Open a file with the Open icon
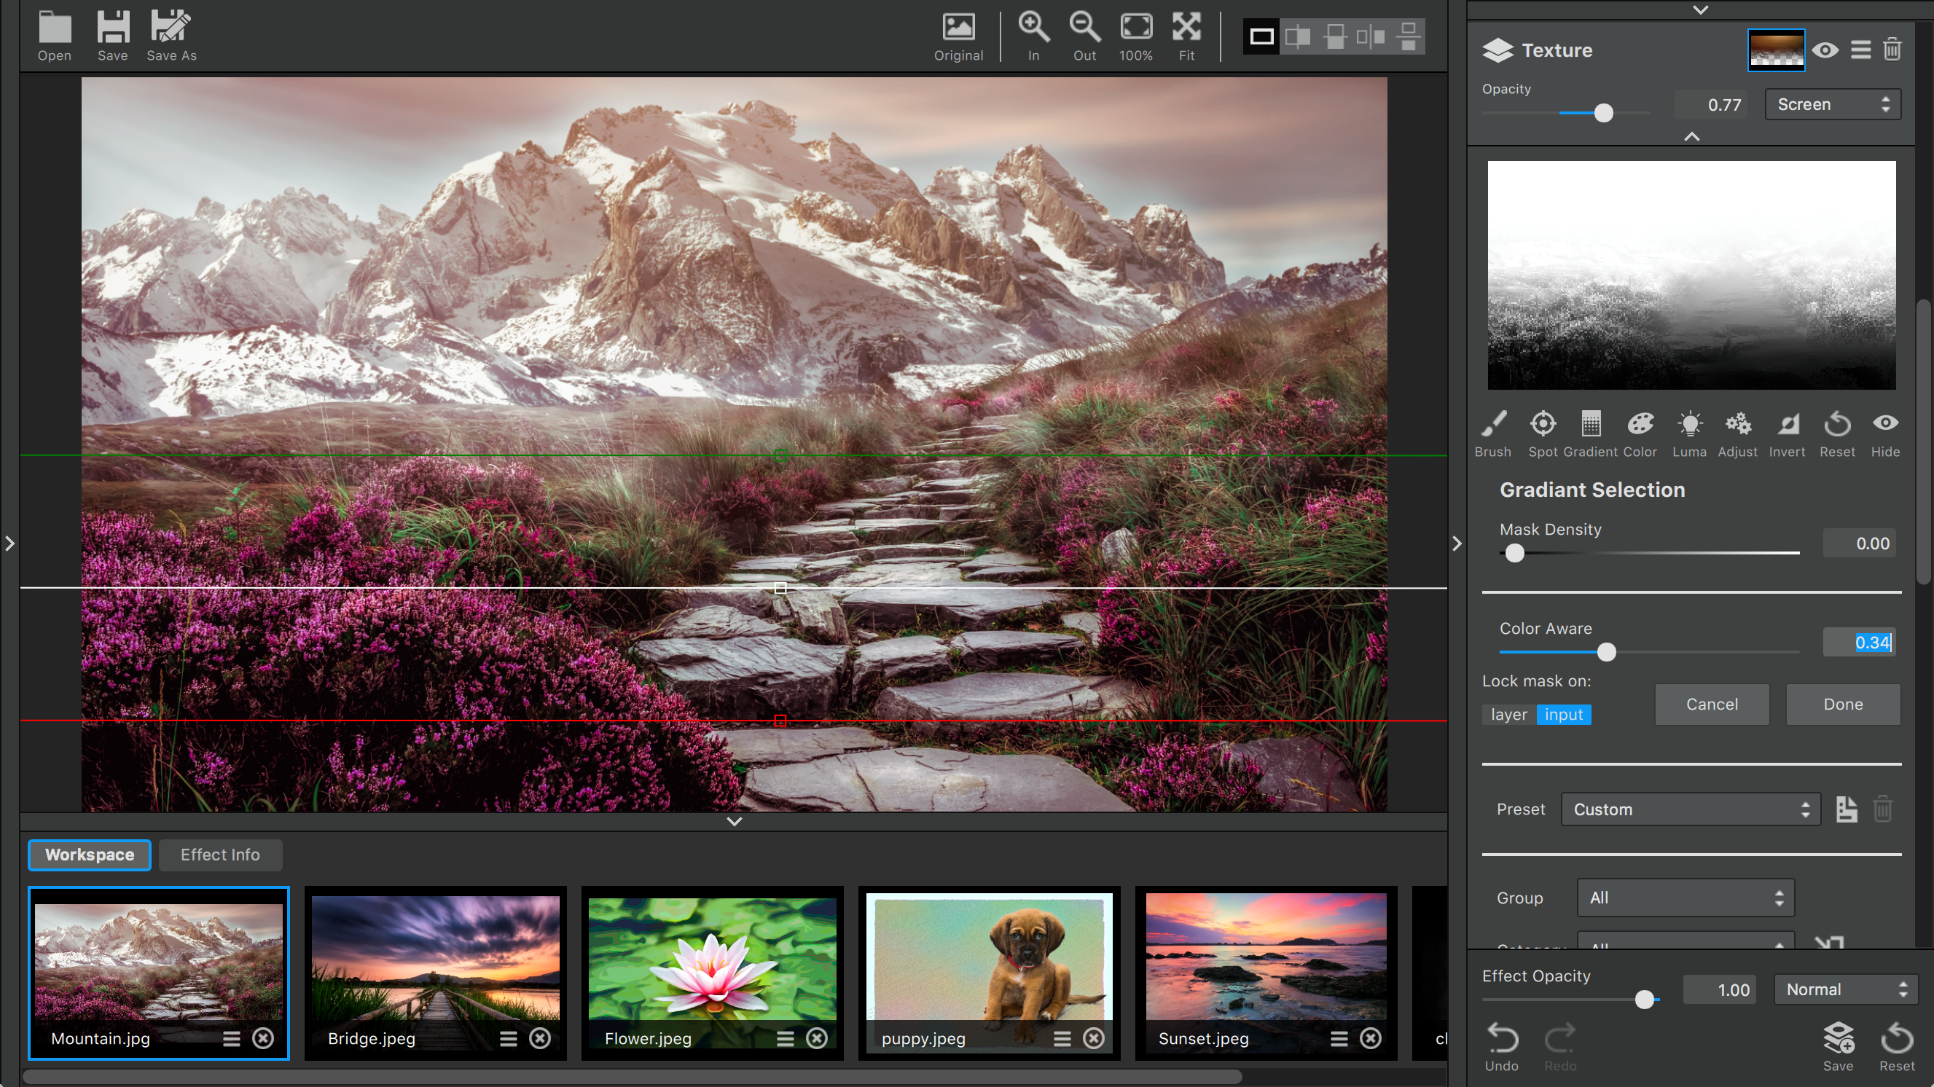1934x1087 pixels. 54,35
